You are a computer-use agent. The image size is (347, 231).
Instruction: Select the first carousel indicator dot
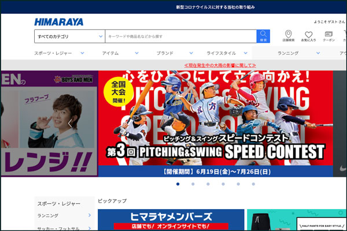pos(178,184)
